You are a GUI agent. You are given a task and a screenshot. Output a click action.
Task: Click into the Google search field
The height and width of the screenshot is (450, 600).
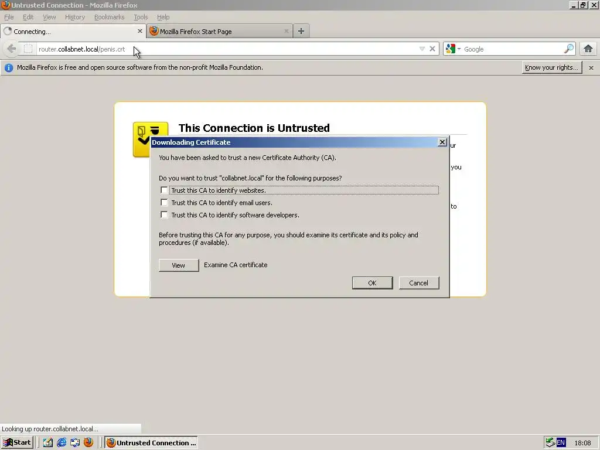click(512, 49)
